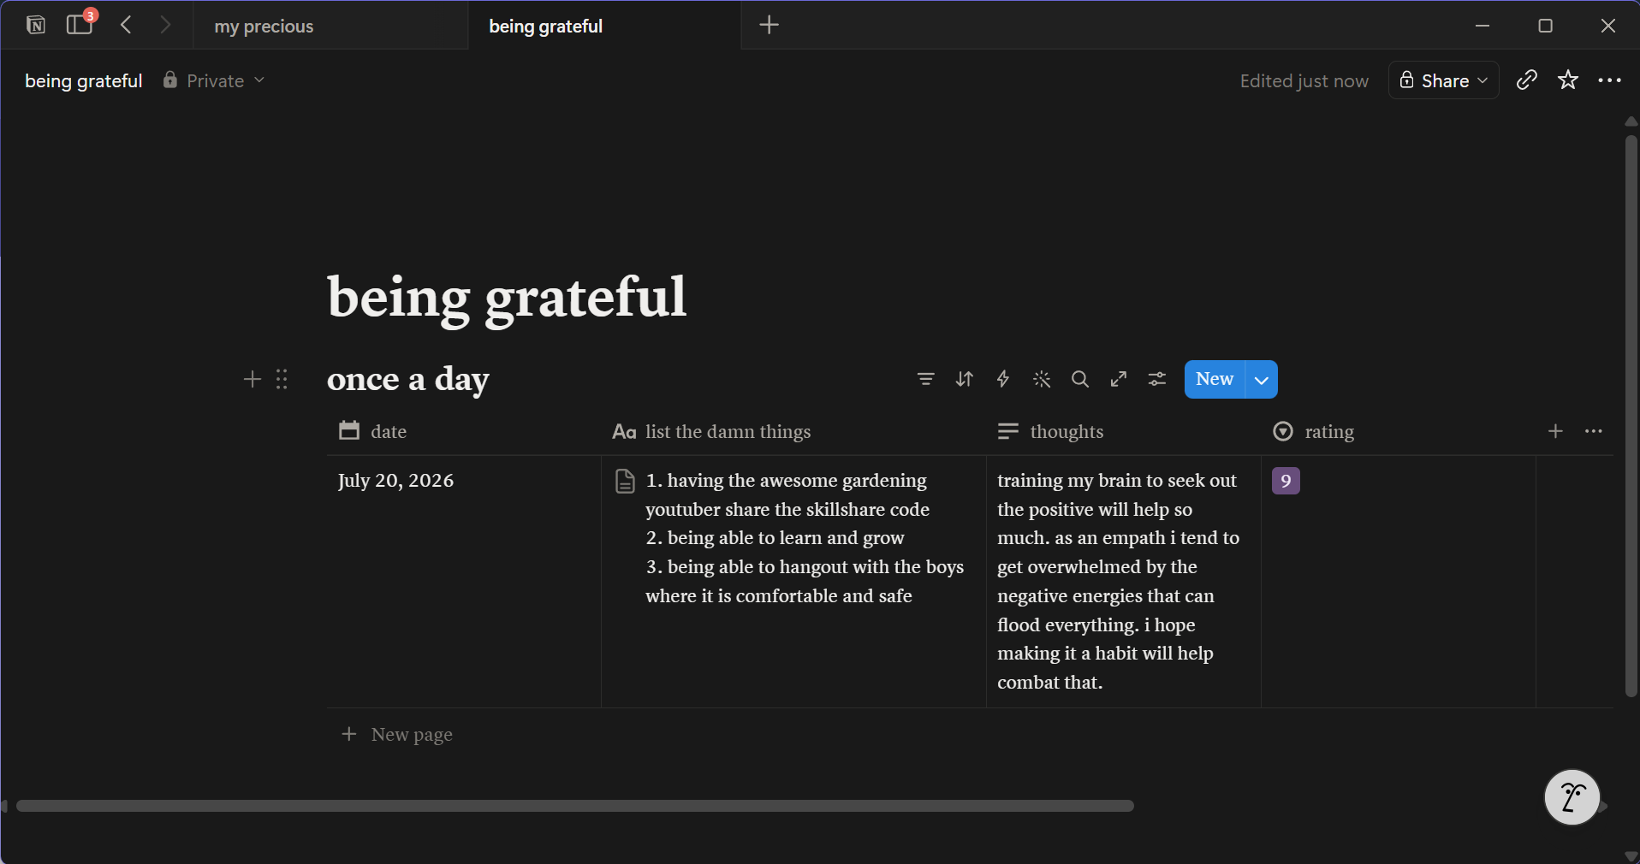Image resolution: width=1640 pixels, height=864 pixels.
Task: Add a new property column with plus
Action: (1556, 431)
